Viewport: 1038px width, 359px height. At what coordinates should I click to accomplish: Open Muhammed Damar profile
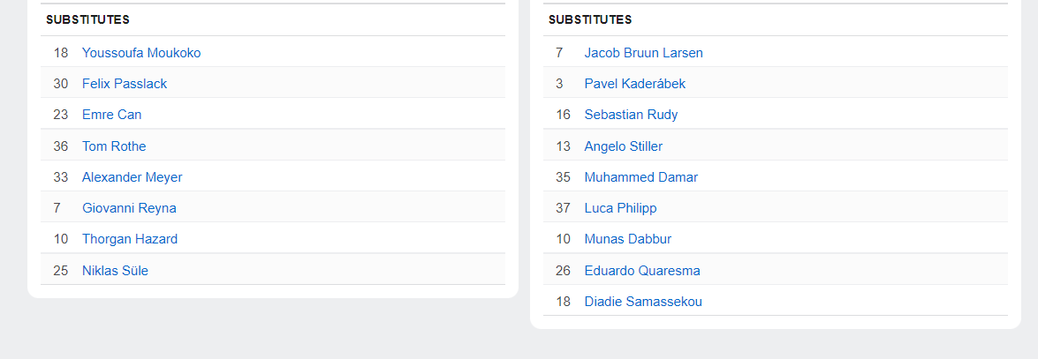[x=640, y=177]
